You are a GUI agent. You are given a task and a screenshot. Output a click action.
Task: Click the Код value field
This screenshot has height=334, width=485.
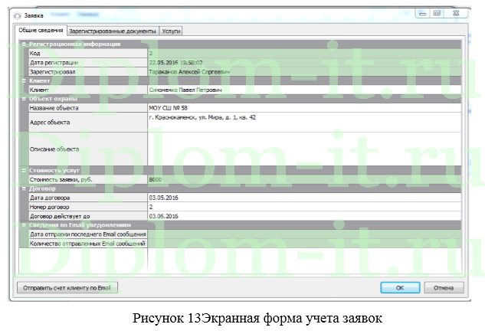[304, 53]
